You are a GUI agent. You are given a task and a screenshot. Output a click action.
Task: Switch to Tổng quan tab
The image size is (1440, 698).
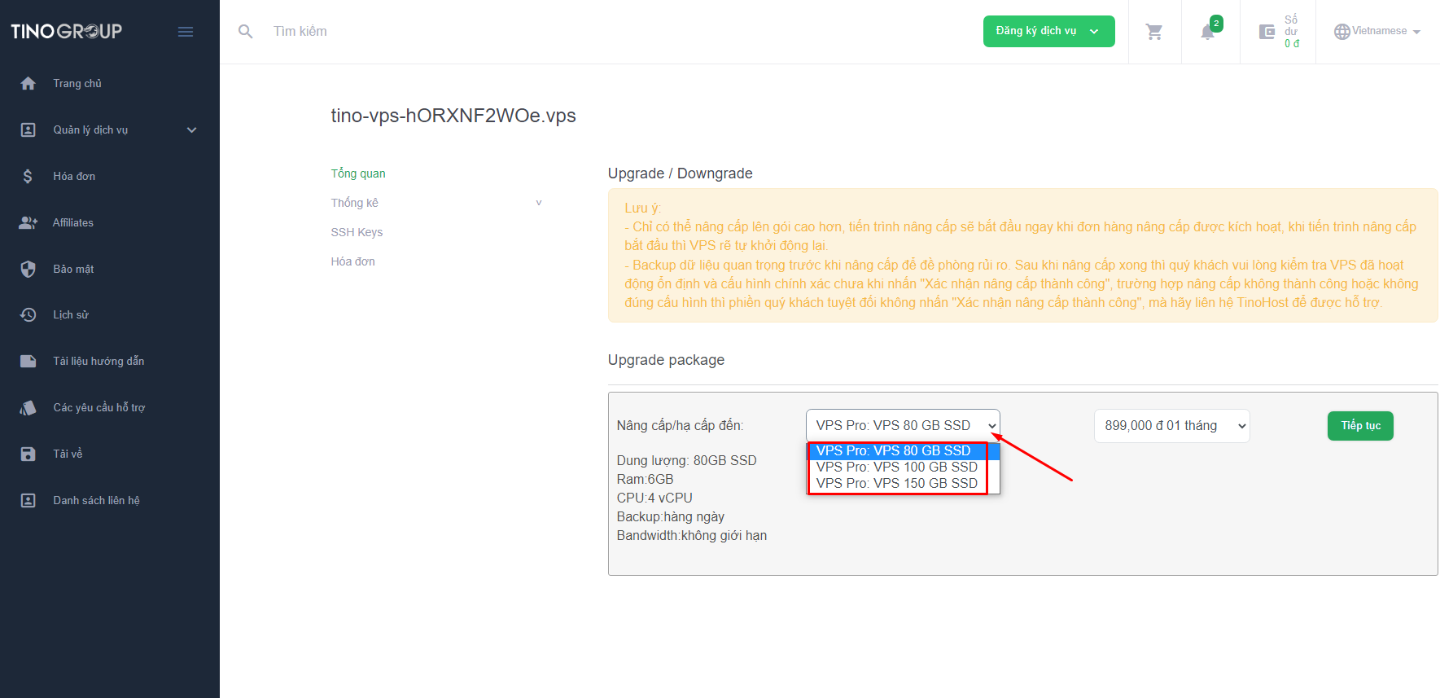(358, 173)
